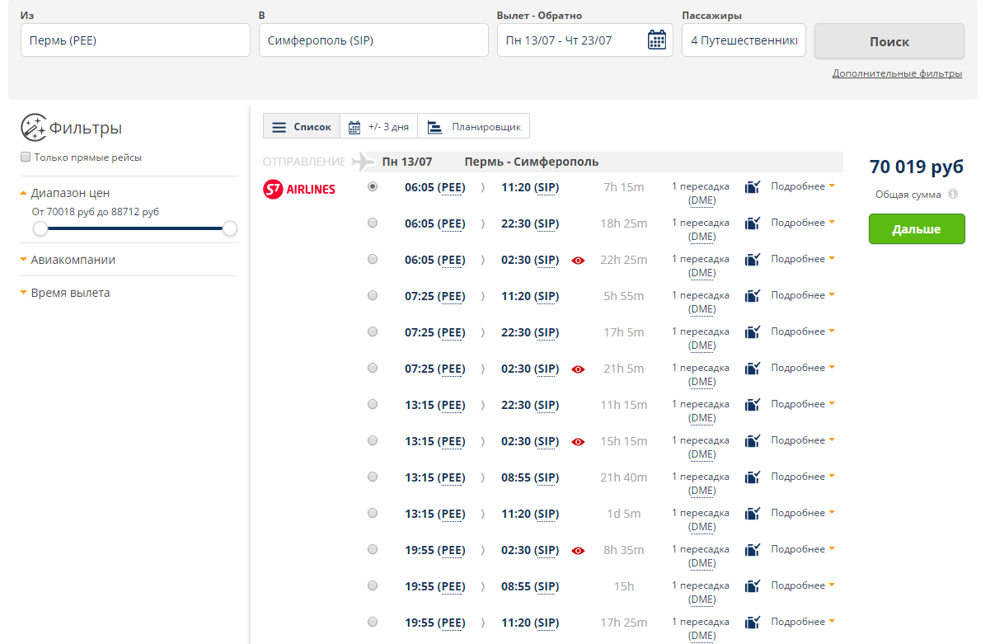990x644 pixels.
Task: Click baggage icon for 07:25–02:30 flight
Action: (753, 369)
